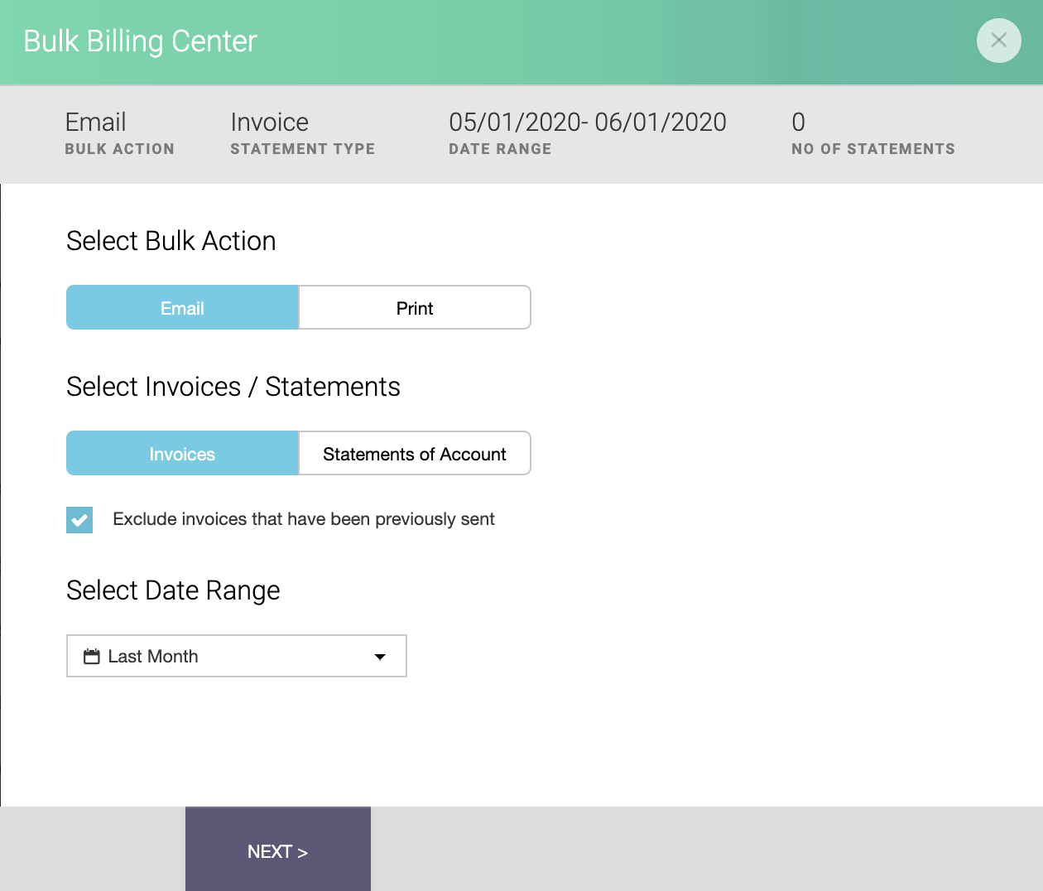Click the NEXT button
1043x891 pixels.
coord(277,850)
